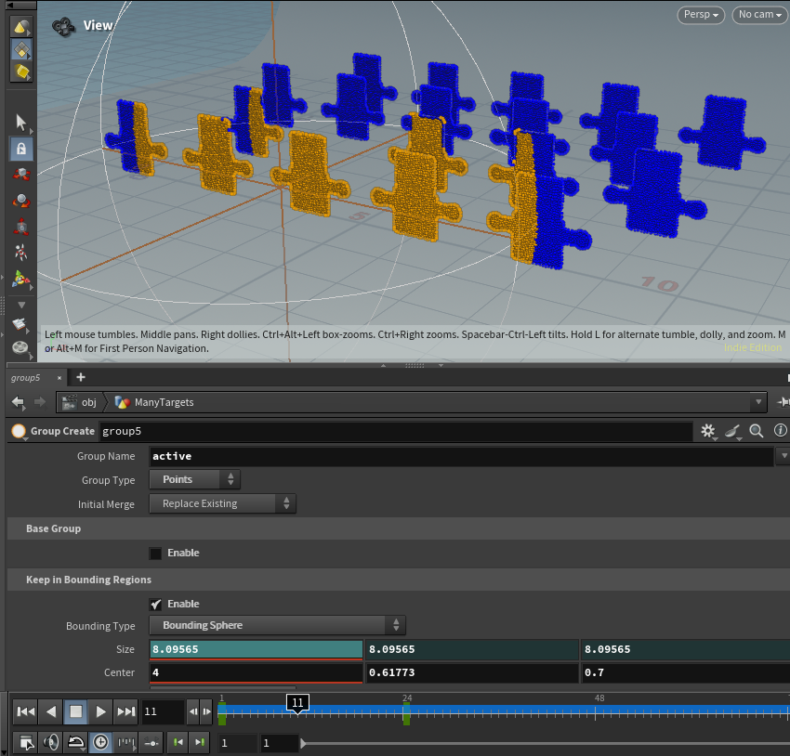Toggle the audio speaker icon in playbar

[x=50, y=742]
